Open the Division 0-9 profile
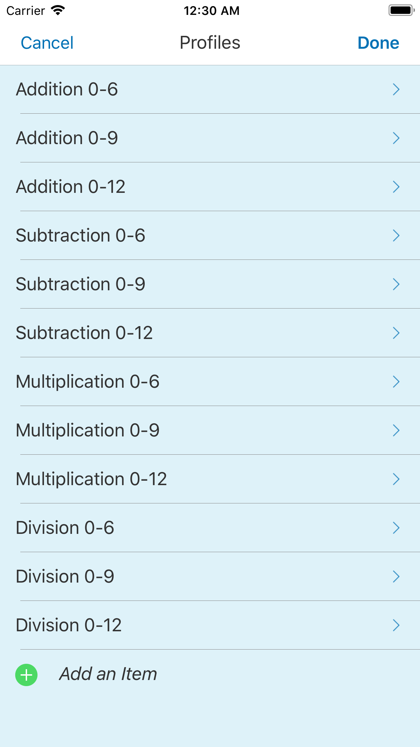The width and height of the screenshot is (420, 747). [x=65, y=576]
